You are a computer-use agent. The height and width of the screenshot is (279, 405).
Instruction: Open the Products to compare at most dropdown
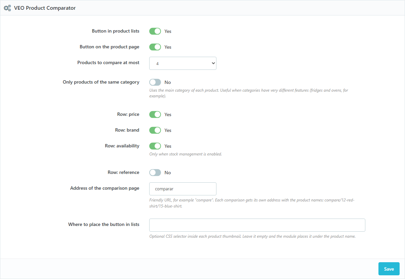[x=183, y=63]
